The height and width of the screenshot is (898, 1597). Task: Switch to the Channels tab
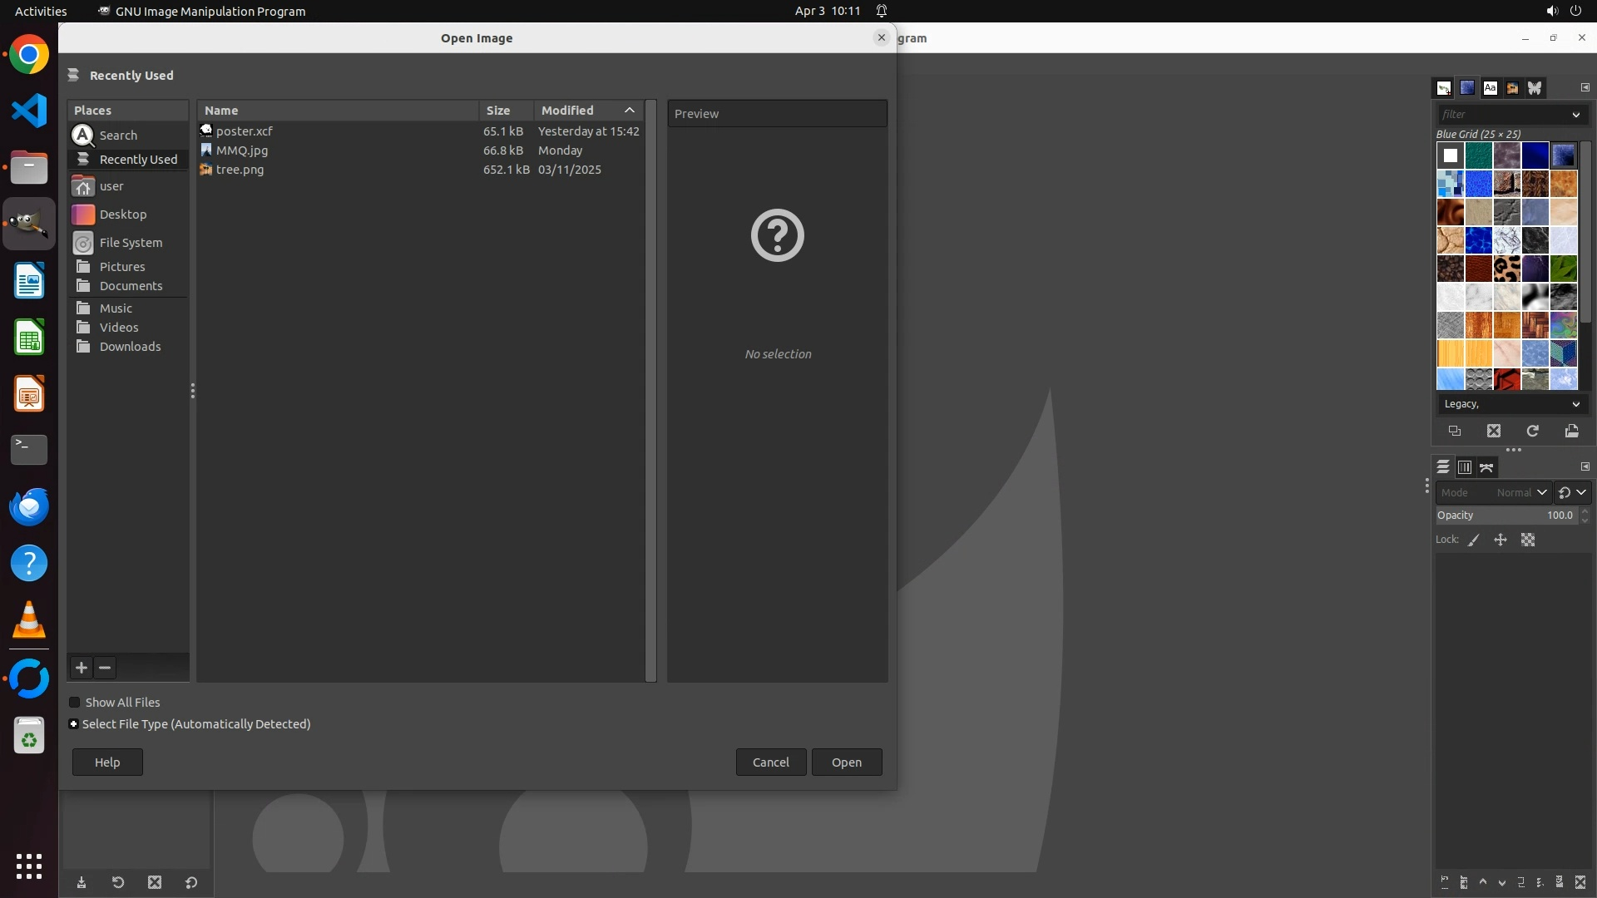pyautogui.click(x=1465, y=467)
